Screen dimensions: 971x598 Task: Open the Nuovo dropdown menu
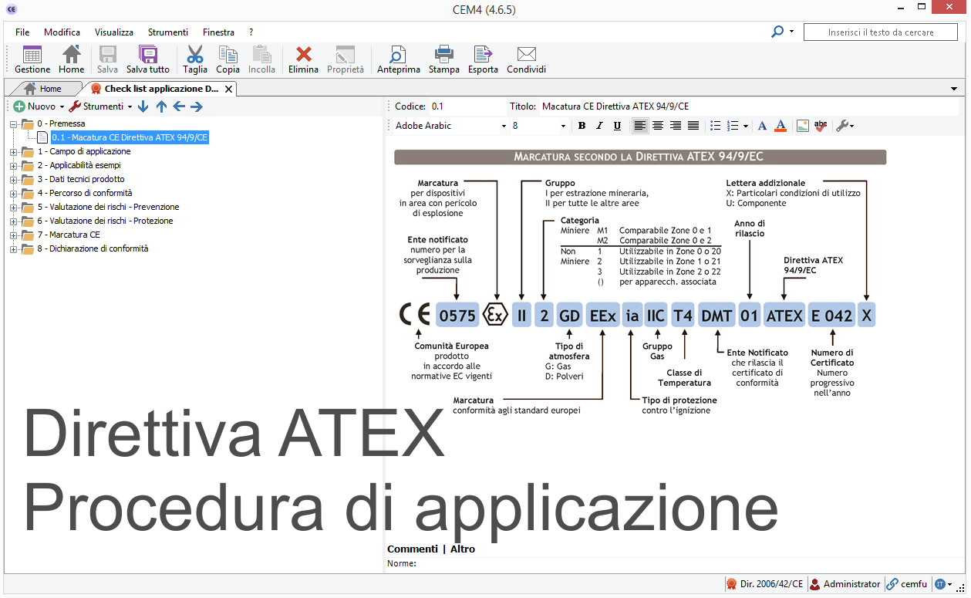coord(62,106)
